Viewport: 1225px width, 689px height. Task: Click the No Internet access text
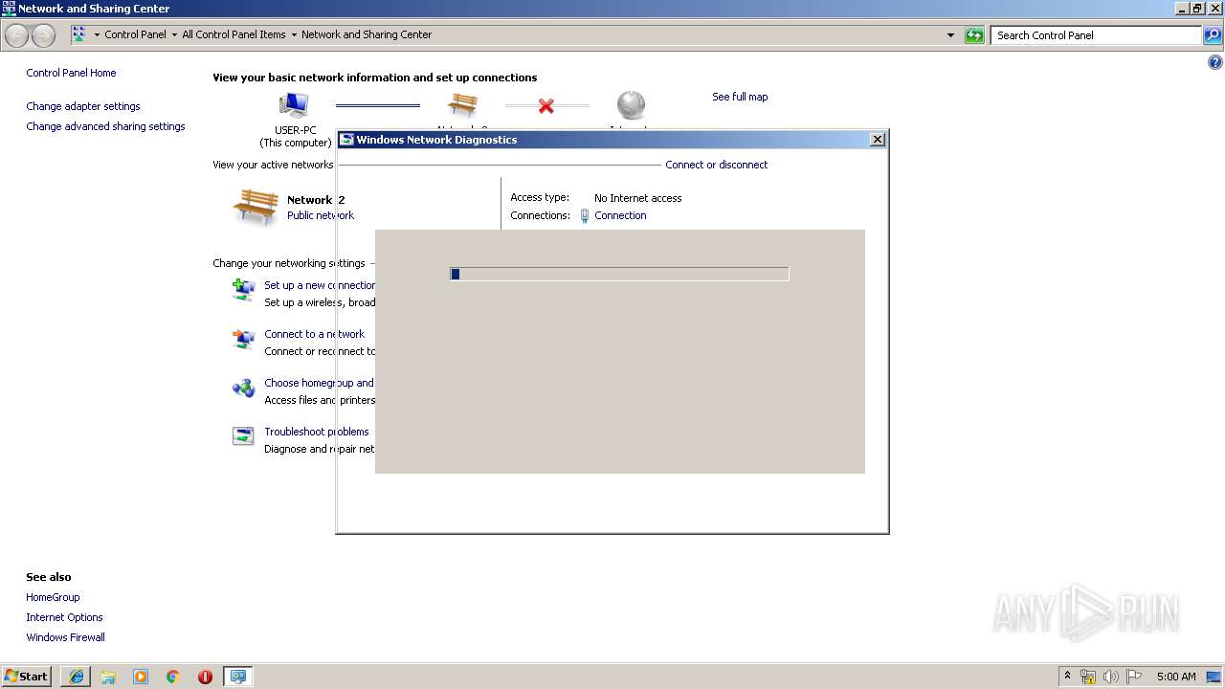(x=638, y=198)
